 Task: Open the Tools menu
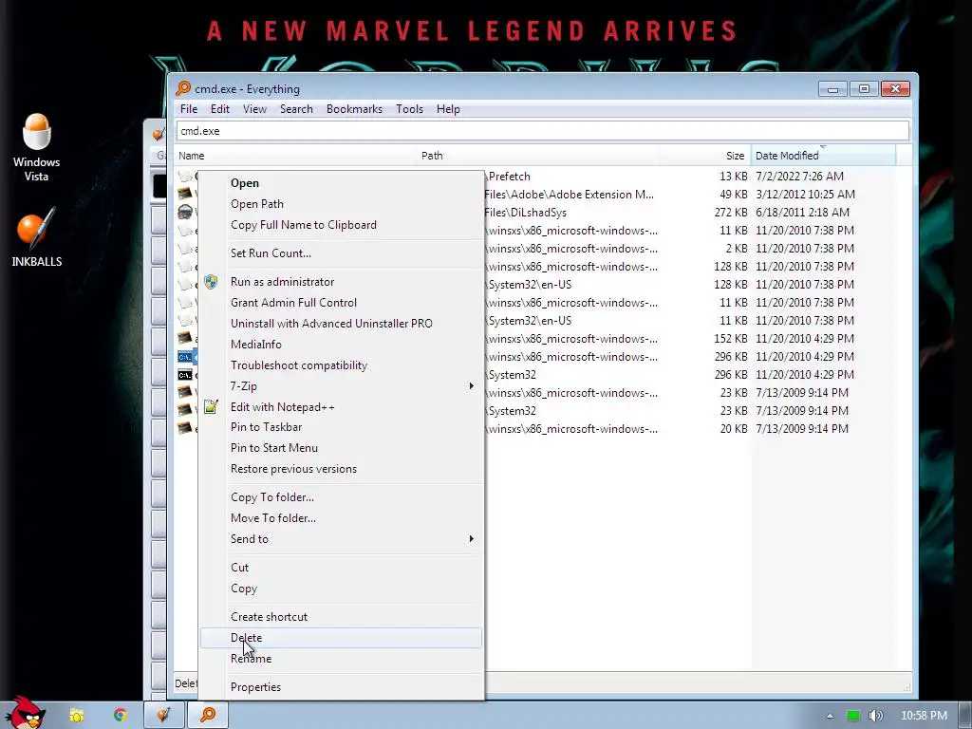pyautogui.click(x=409, y=109)
